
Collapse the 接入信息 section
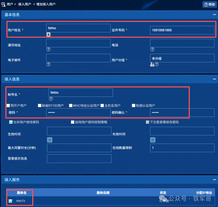(x=214, y=79)
